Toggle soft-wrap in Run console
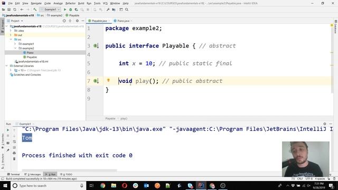338x190 pixels. (x=14, y=141)
